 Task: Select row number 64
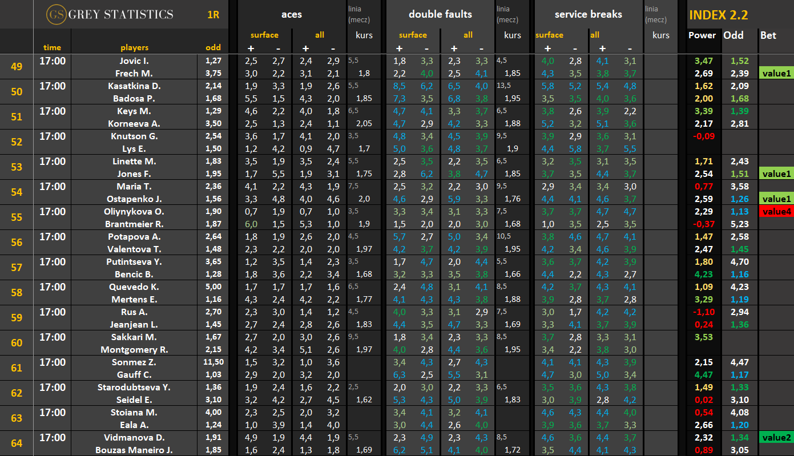(17, 443)
